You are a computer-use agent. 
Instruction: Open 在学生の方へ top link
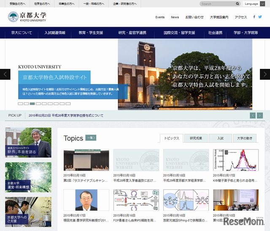coord(42,4)
